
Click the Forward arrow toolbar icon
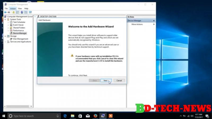tap(9, 12)
